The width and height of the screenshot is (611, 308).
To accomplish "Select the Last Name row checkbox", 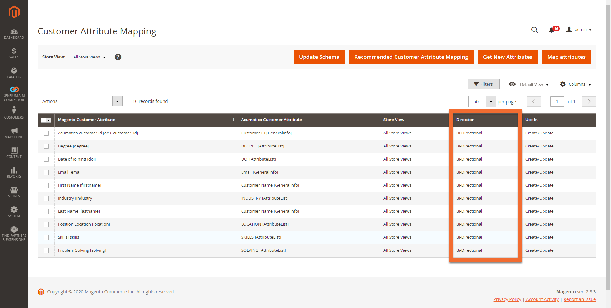I will click(x=46, y=211).
